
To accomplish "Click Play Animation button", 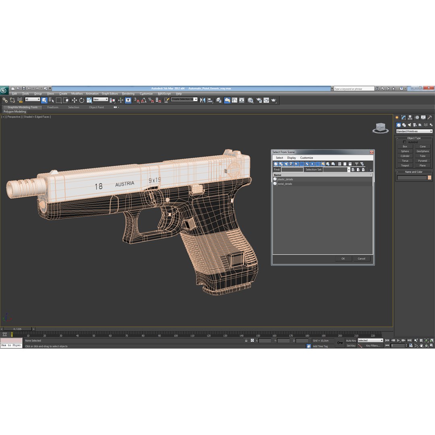I will pos(398,340).
